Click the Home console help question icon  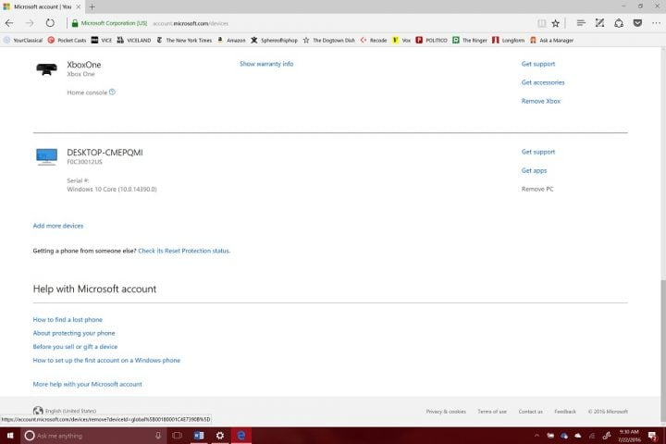click(x=112, y=92)
